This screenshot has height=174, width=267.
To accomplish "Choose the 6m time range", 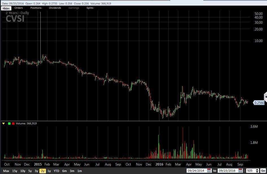I will pyautogui.click(x=64, y=171).
